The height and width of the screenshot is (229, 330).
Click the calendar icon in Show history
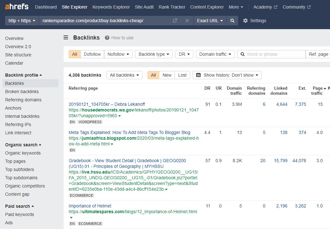coord(198,75)
